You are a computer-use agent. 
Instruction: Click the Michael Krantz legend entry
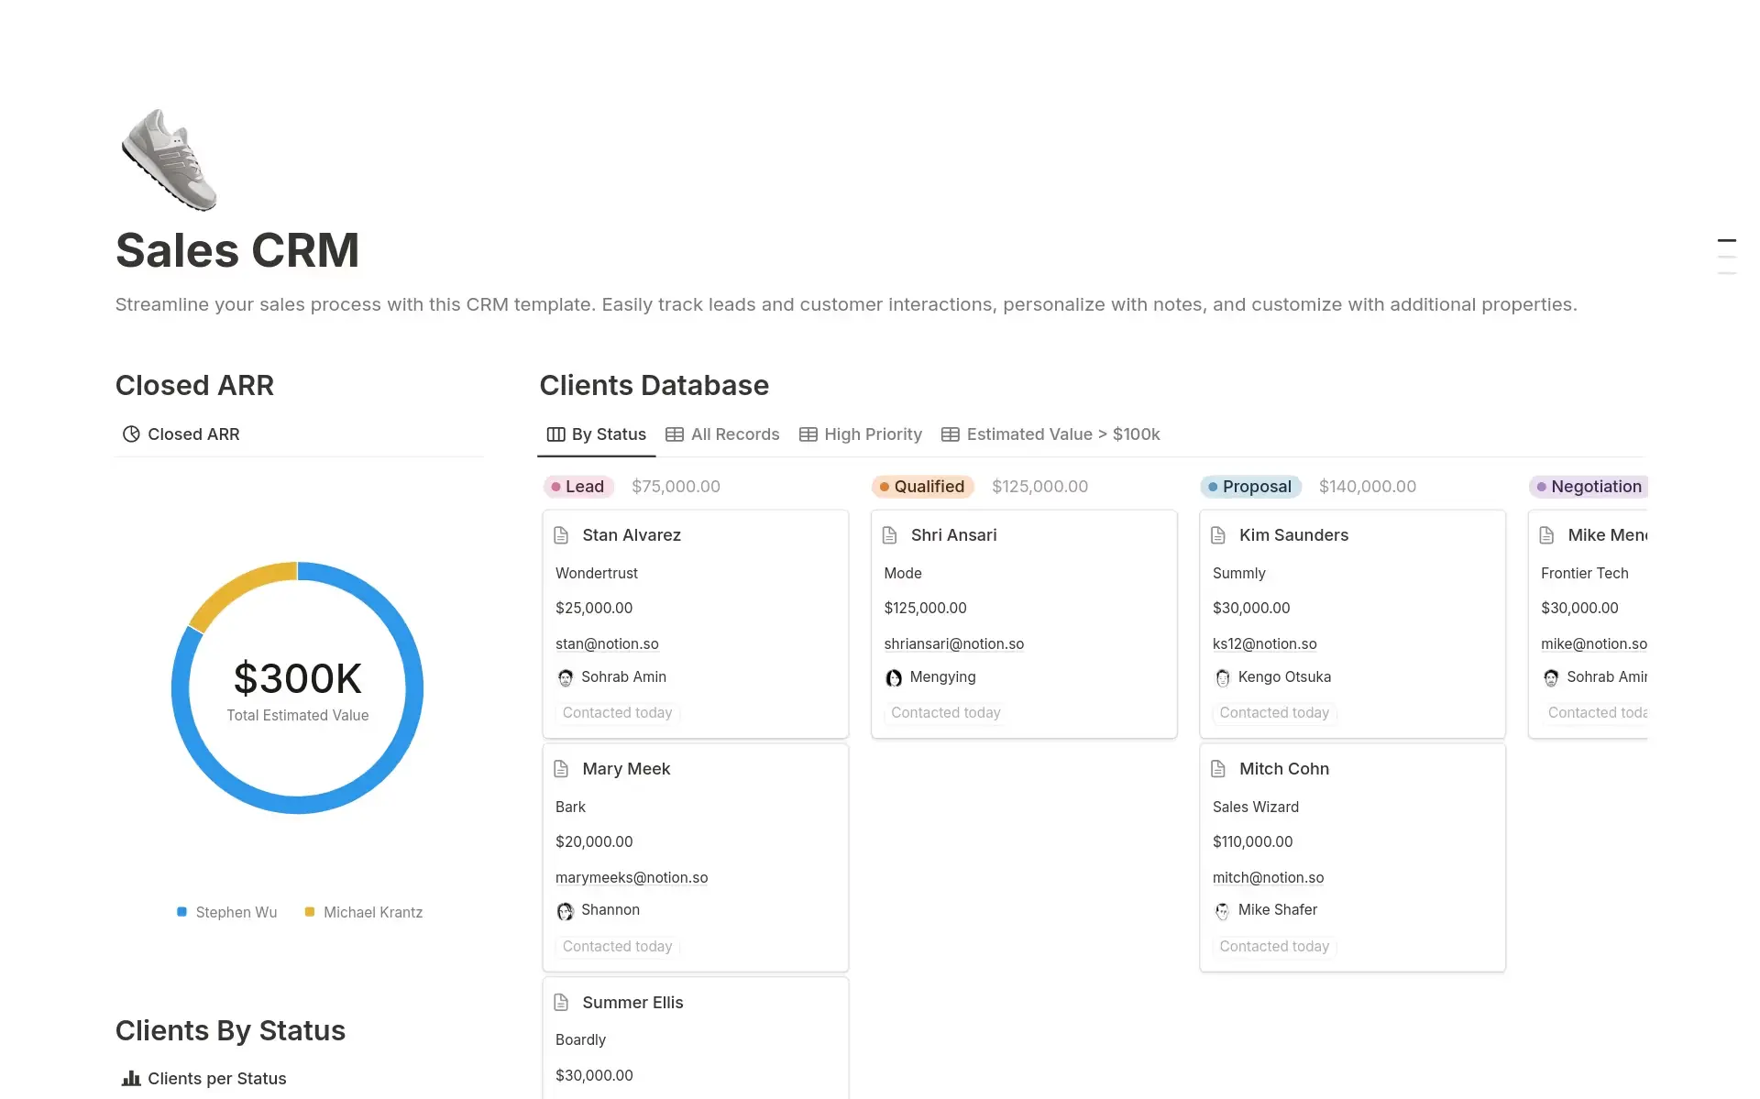[x=371, y=912]
